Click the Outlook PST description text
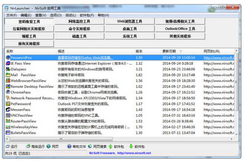Screen dimensions: 244x161 click(83, 104)
